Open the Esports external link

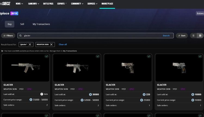[x=62, y=4]
